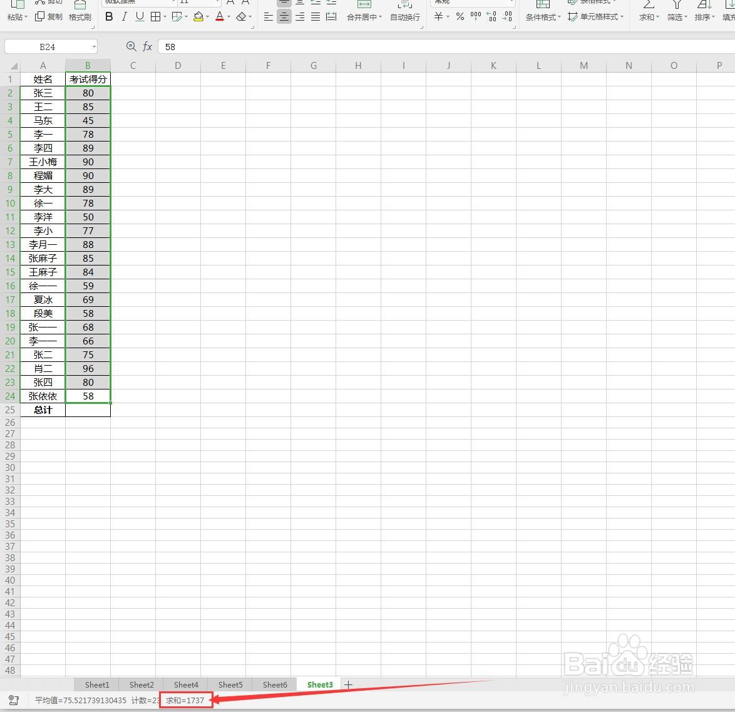Viewport: 735px width, 712px height.
Task: Select column A header
Action: click(x=43, y=66)
